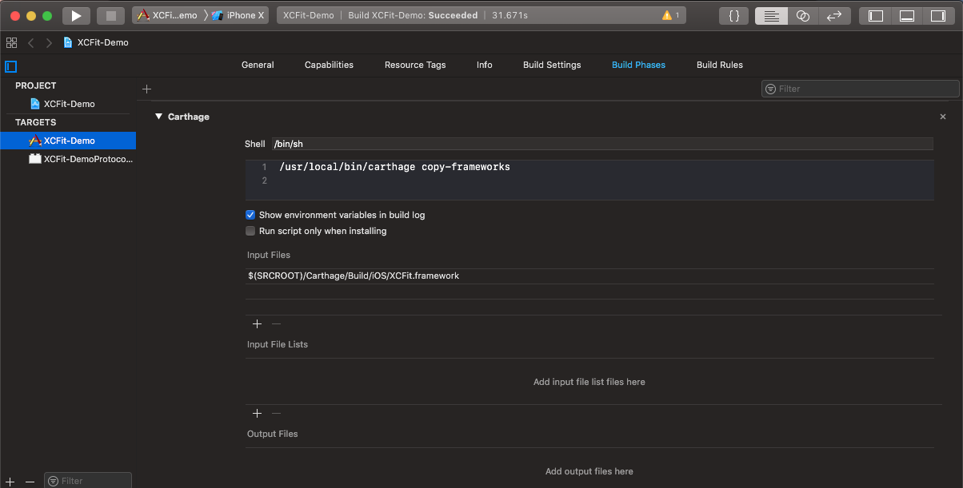The width and height of the screenshot is (963, 488).
Task: Toggle the Debug area panel
Action: click(906, 15)
